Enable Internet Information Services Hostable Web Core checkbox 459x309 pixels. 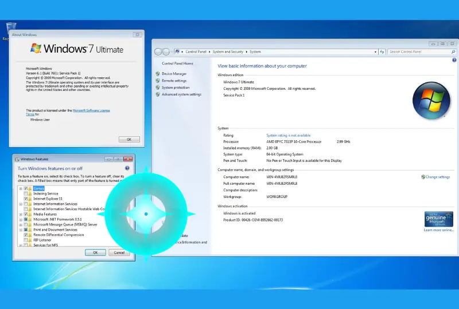point(26,209)
